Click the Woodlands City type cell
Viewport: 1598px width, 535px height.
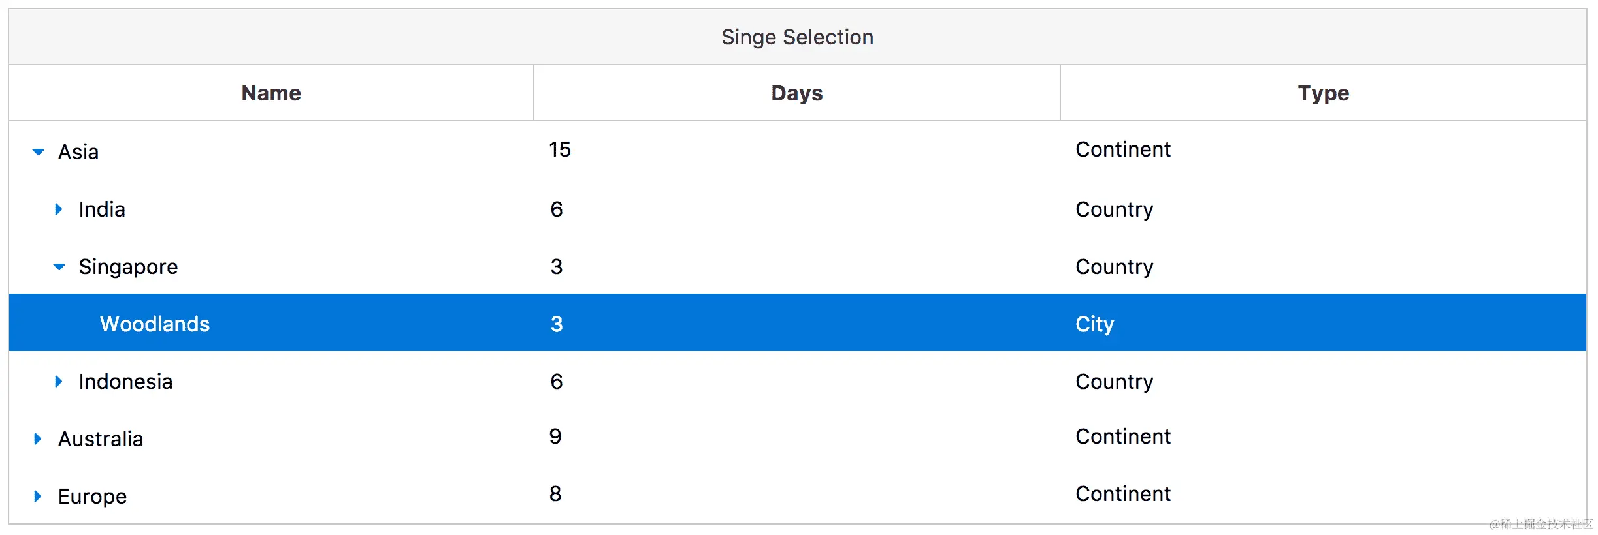(x=1094, y=324)
